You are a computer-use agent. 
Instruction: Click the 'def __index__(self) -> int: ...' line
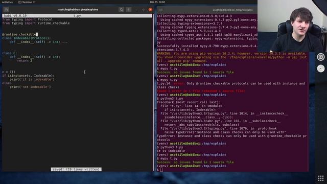39,42
